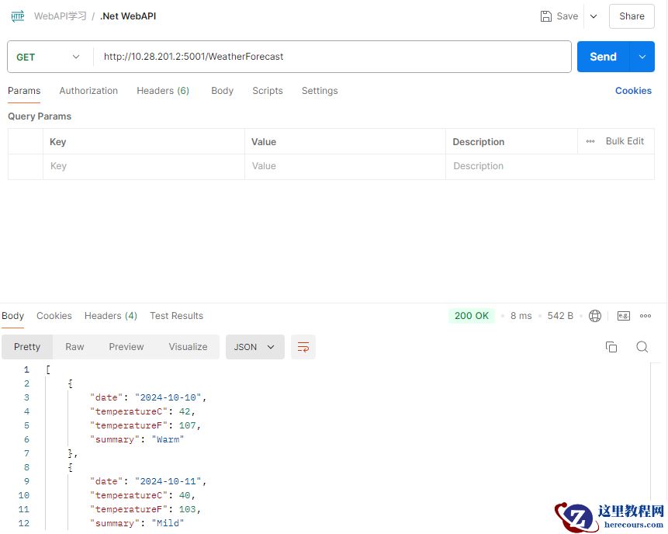
Task: Select the Preview view
Action: point(126,347)
